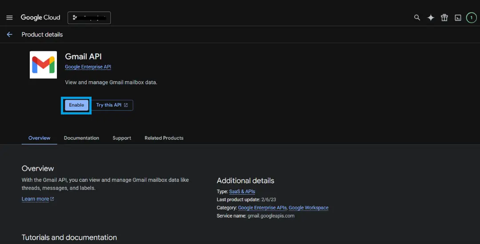Screen dimensions: 480x244
Task: Switch to the Support tab
Action: tap(122, 138)
